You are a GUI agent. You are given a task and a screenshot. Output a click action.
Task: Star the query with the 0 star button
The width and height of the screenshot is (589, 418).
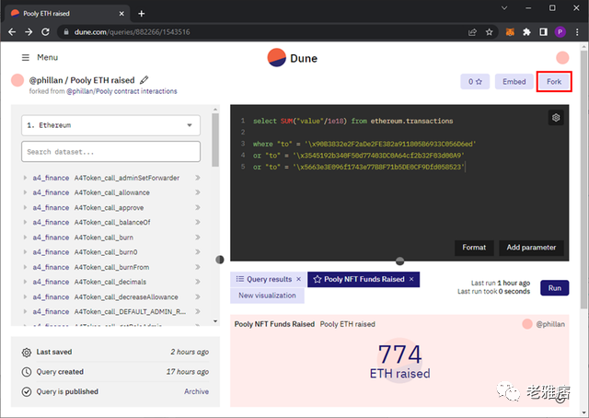coord(475,82)
